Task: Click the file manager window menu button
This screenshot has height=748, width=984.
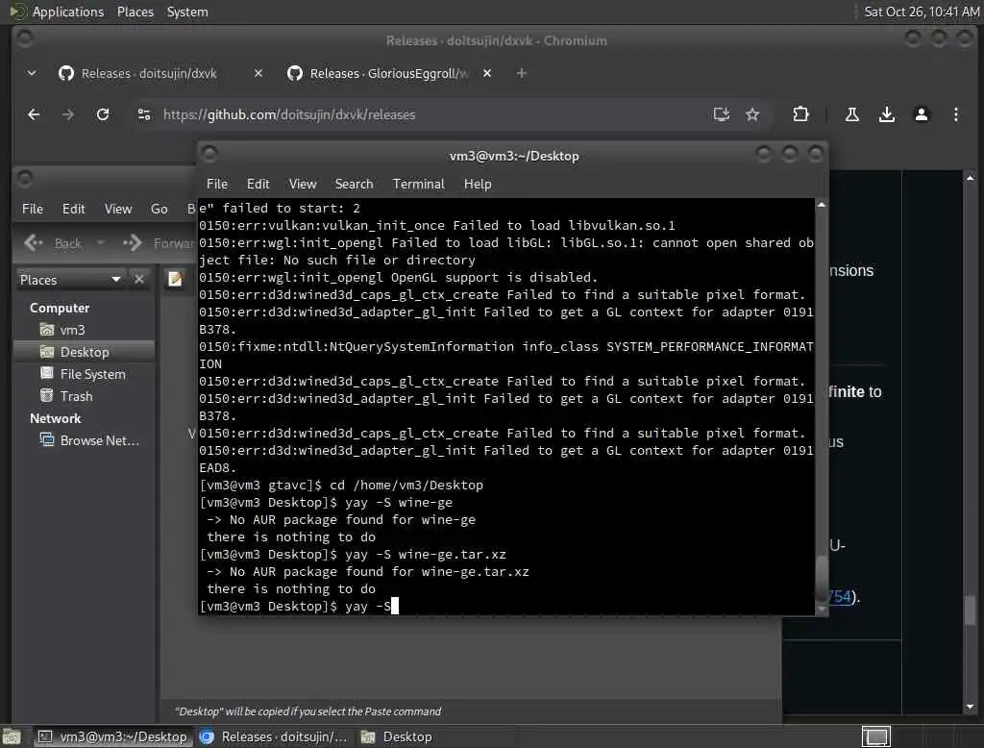Action: click(25, 179)
